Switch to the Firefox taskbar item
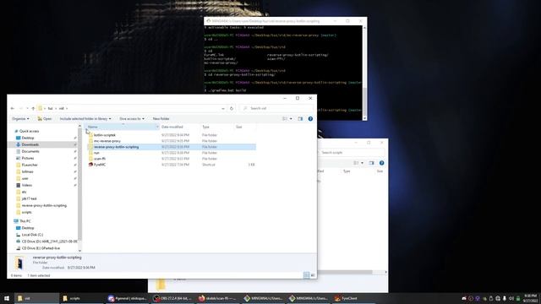This screenshot has width=541, height=304. pos(217,298)
